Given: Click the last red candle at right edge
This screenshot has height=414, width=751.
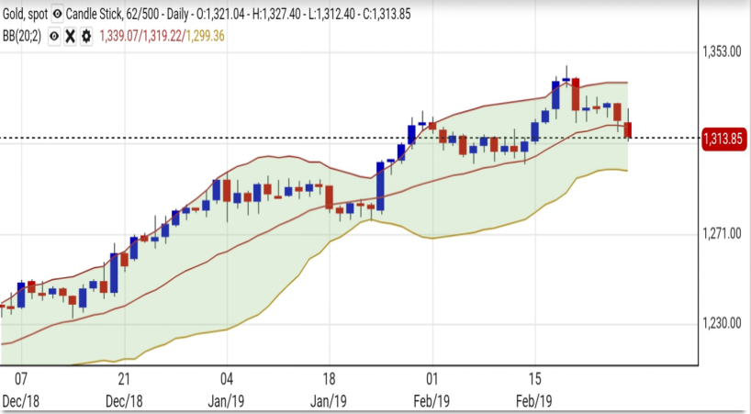Looking at the screenshot, I should pos(629,130).
